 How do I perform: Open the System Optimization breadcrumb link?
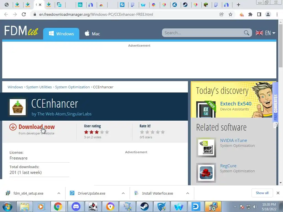(72, 87)
